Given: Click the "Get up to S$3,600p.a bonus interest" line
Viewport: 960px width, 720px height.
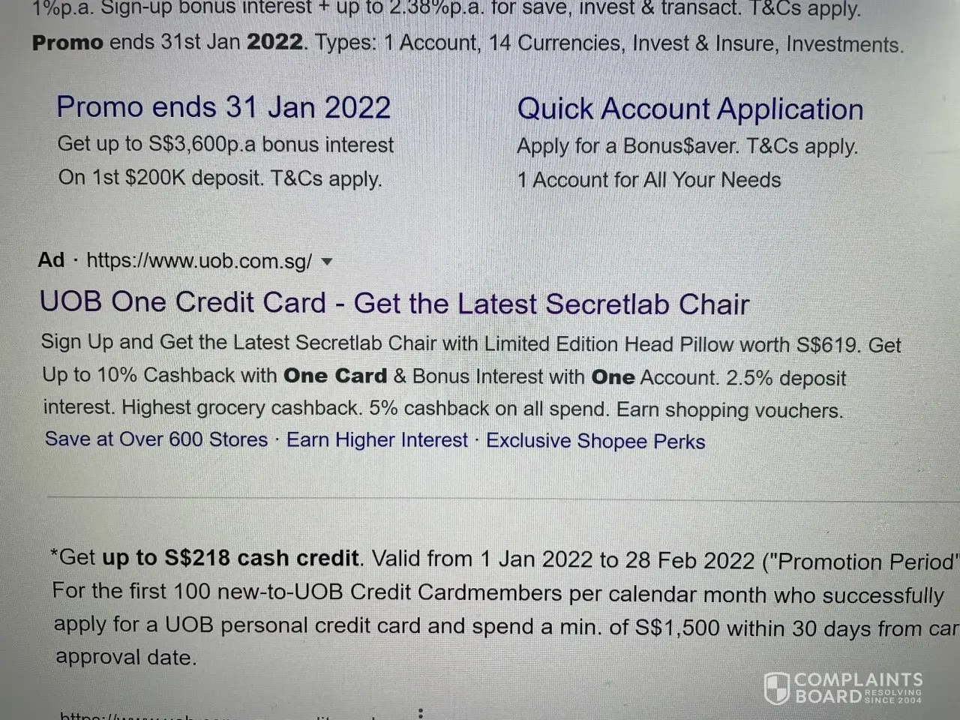Looking at the screenshot, I should pyautogui.click(x=225, y=145).
